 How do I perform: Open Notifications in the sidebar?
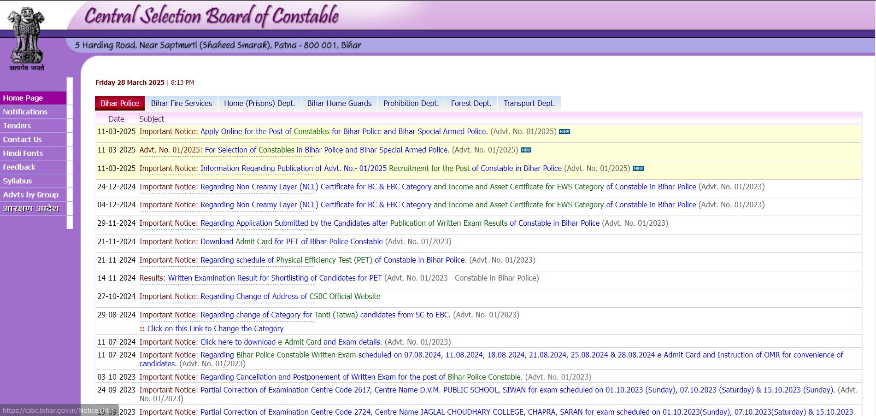click(x=33, y=112)
